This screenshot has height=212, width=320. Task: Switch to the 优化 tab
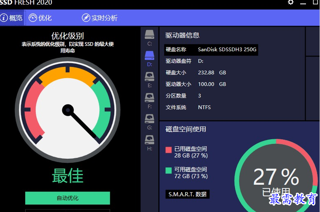click(40, 18)
